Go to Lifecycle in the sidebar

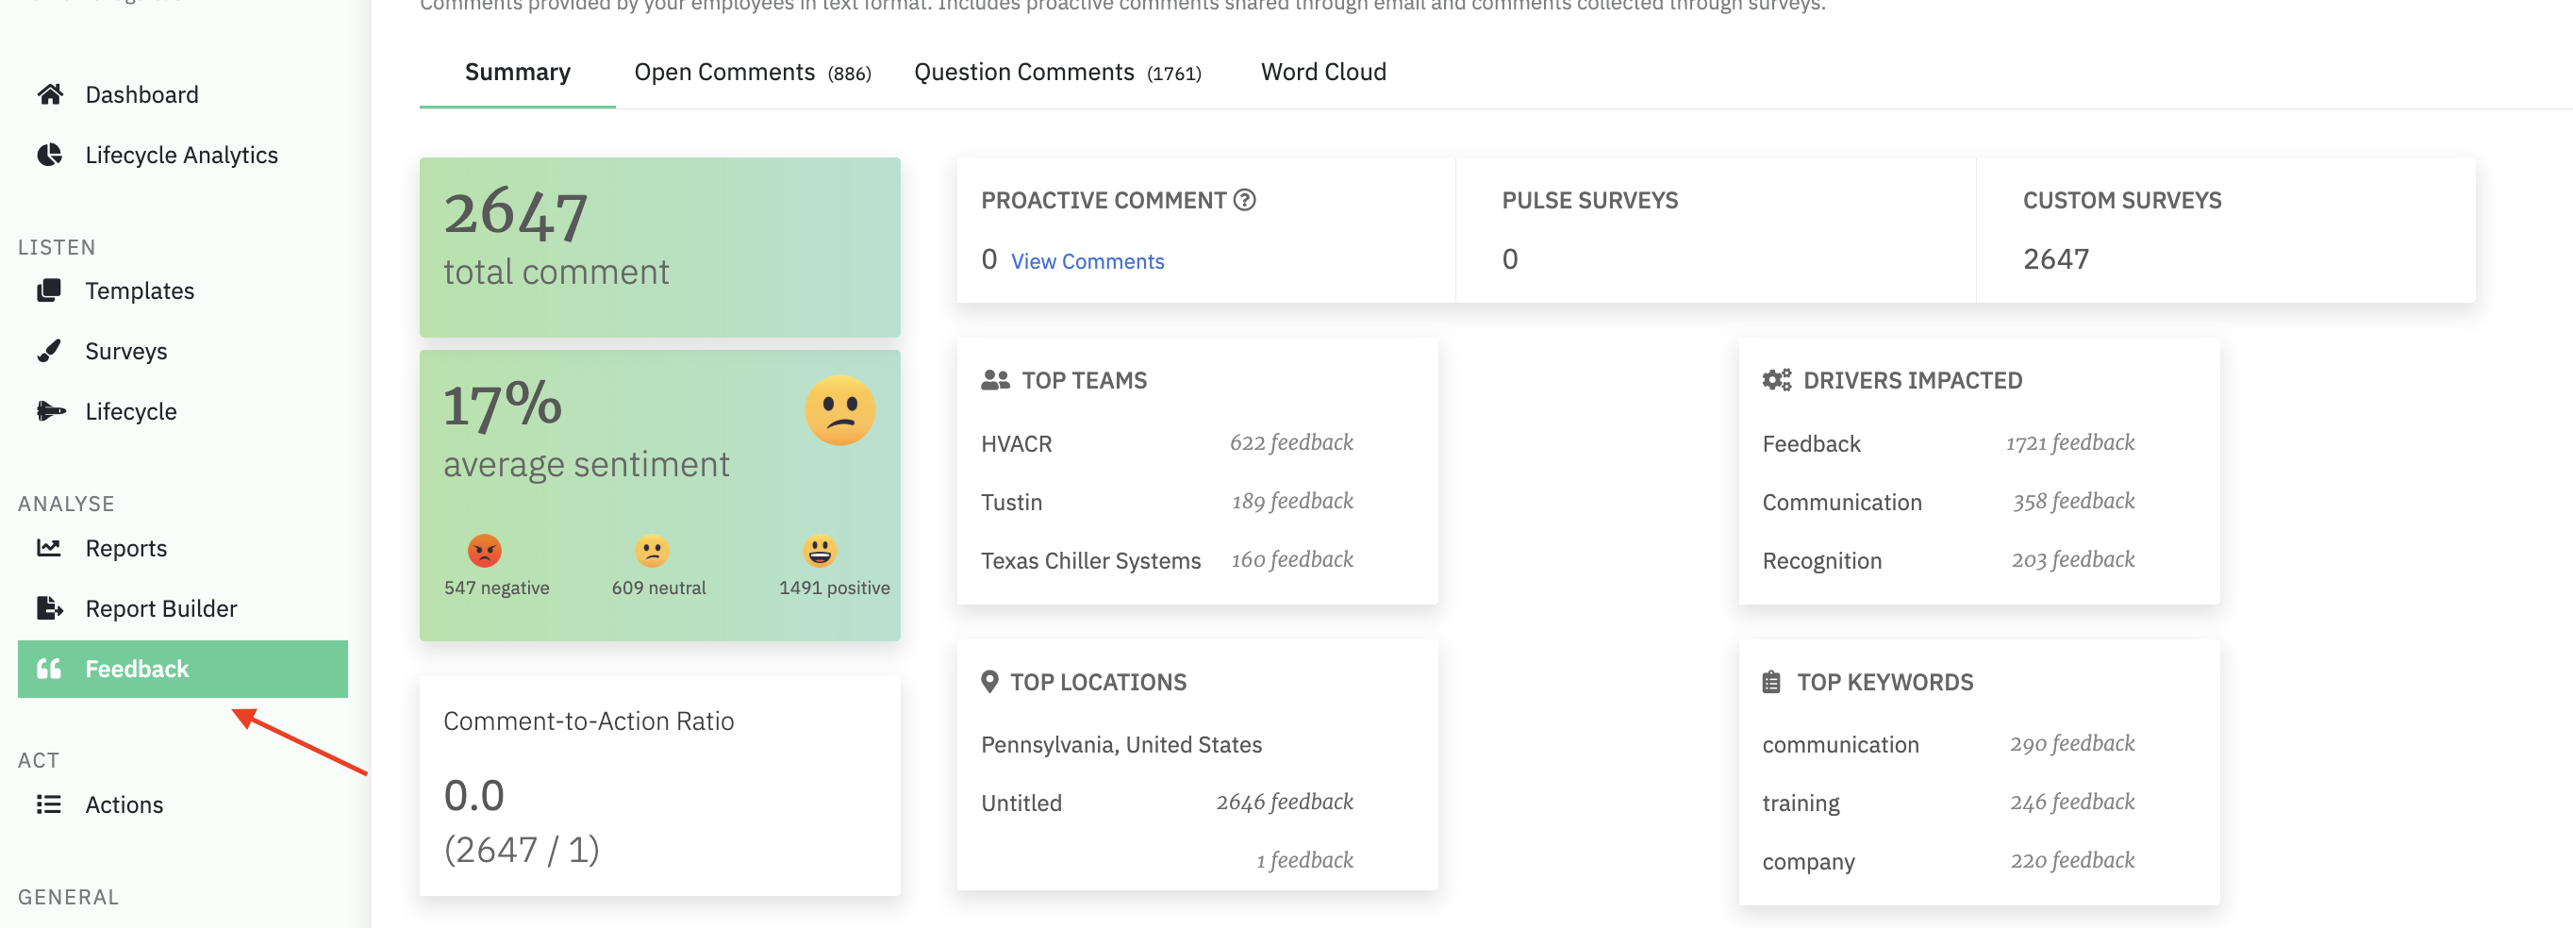[131, 410]
